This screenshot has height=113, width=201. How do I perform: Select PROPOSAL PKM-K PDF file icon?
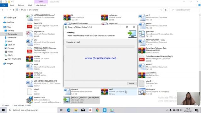[30, 51]
